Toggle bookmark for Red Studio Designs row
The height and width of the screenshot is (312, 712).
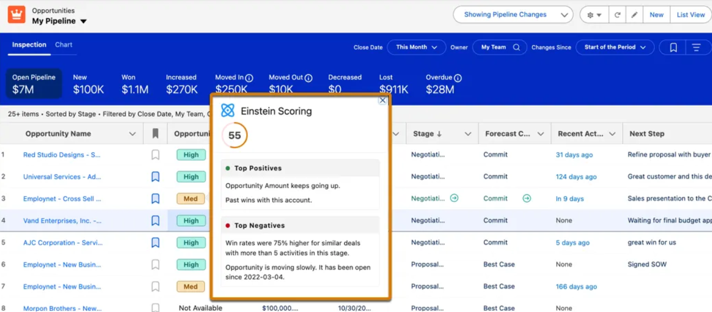[155, 155]
